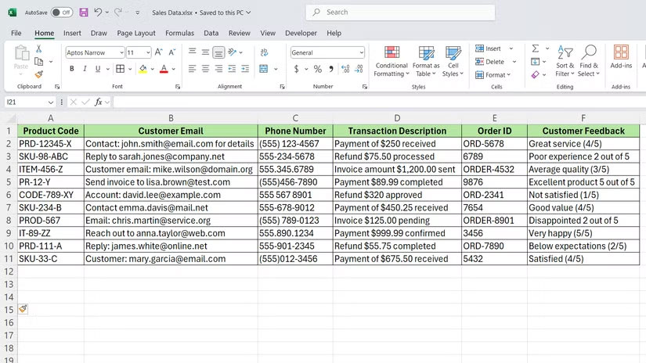The image size is (646, 363).
Task: Click the Center align icon
Action: click(x=205, y=69)
